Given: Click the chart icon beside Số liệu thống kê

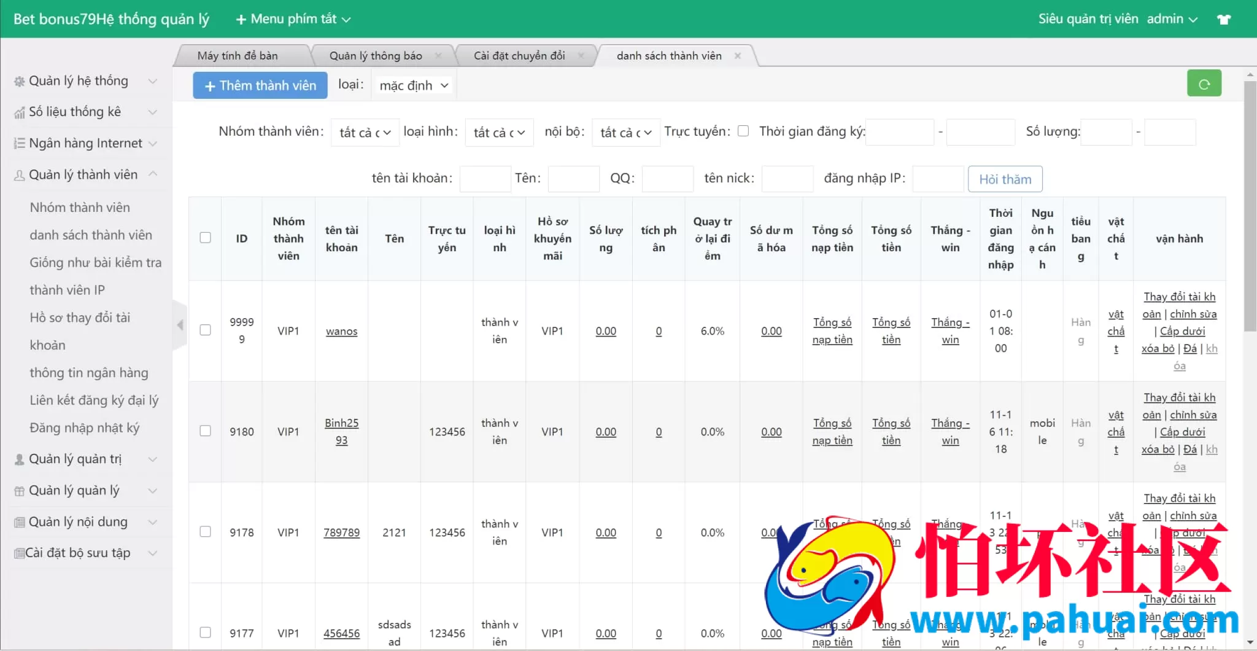Looking at the screenshot, I should (x=20, y=112).
